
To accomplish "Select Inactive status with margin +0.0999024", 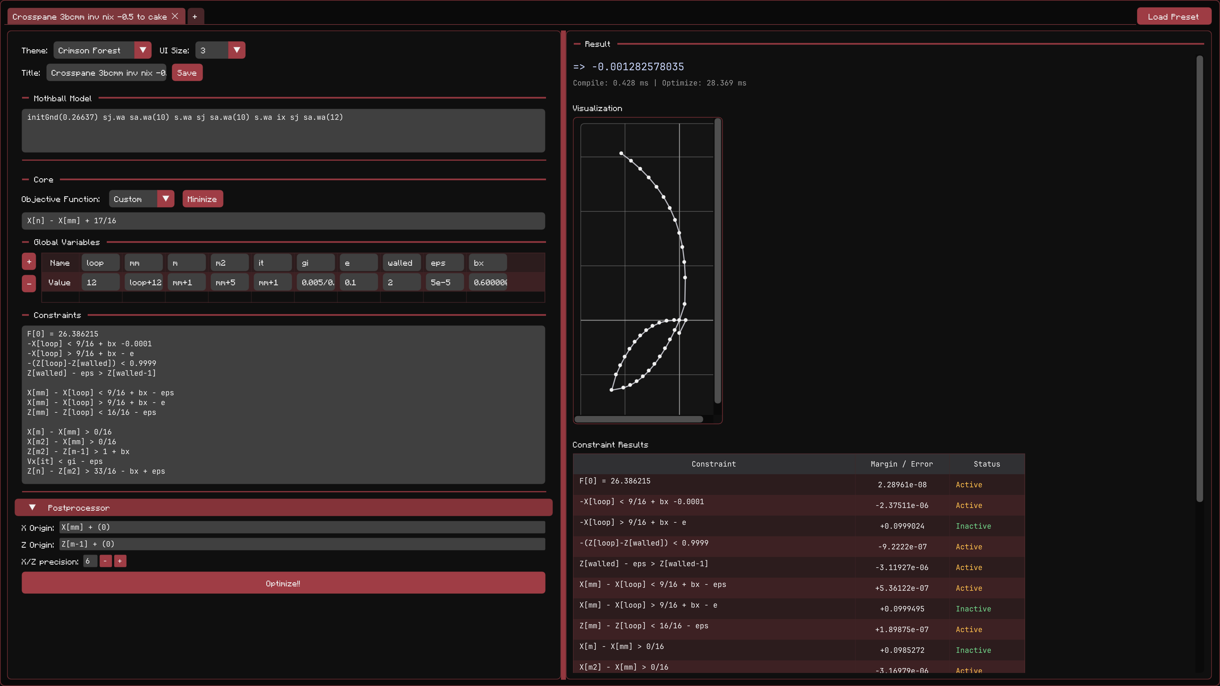I will pos(973,526).
